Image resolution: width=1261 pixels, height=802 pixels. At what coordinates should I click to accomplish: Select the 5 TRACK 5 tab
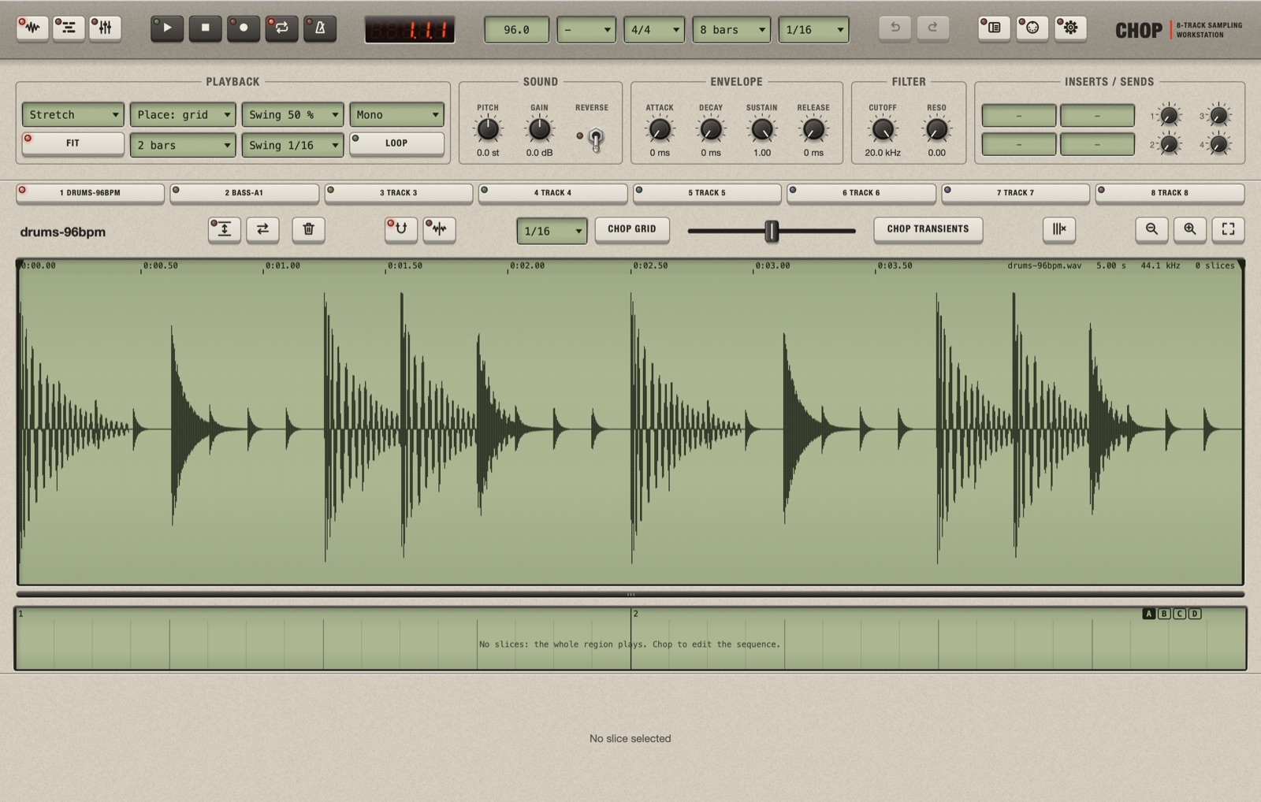click(x=707, y=192)
